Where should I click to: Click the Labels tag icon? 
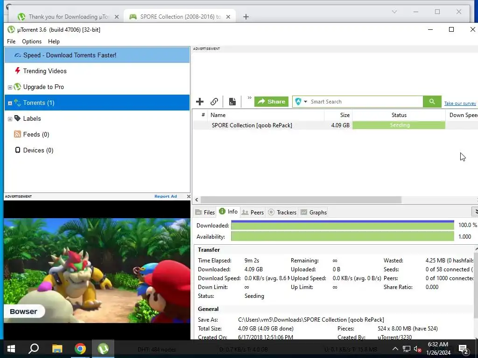(17, 118)
